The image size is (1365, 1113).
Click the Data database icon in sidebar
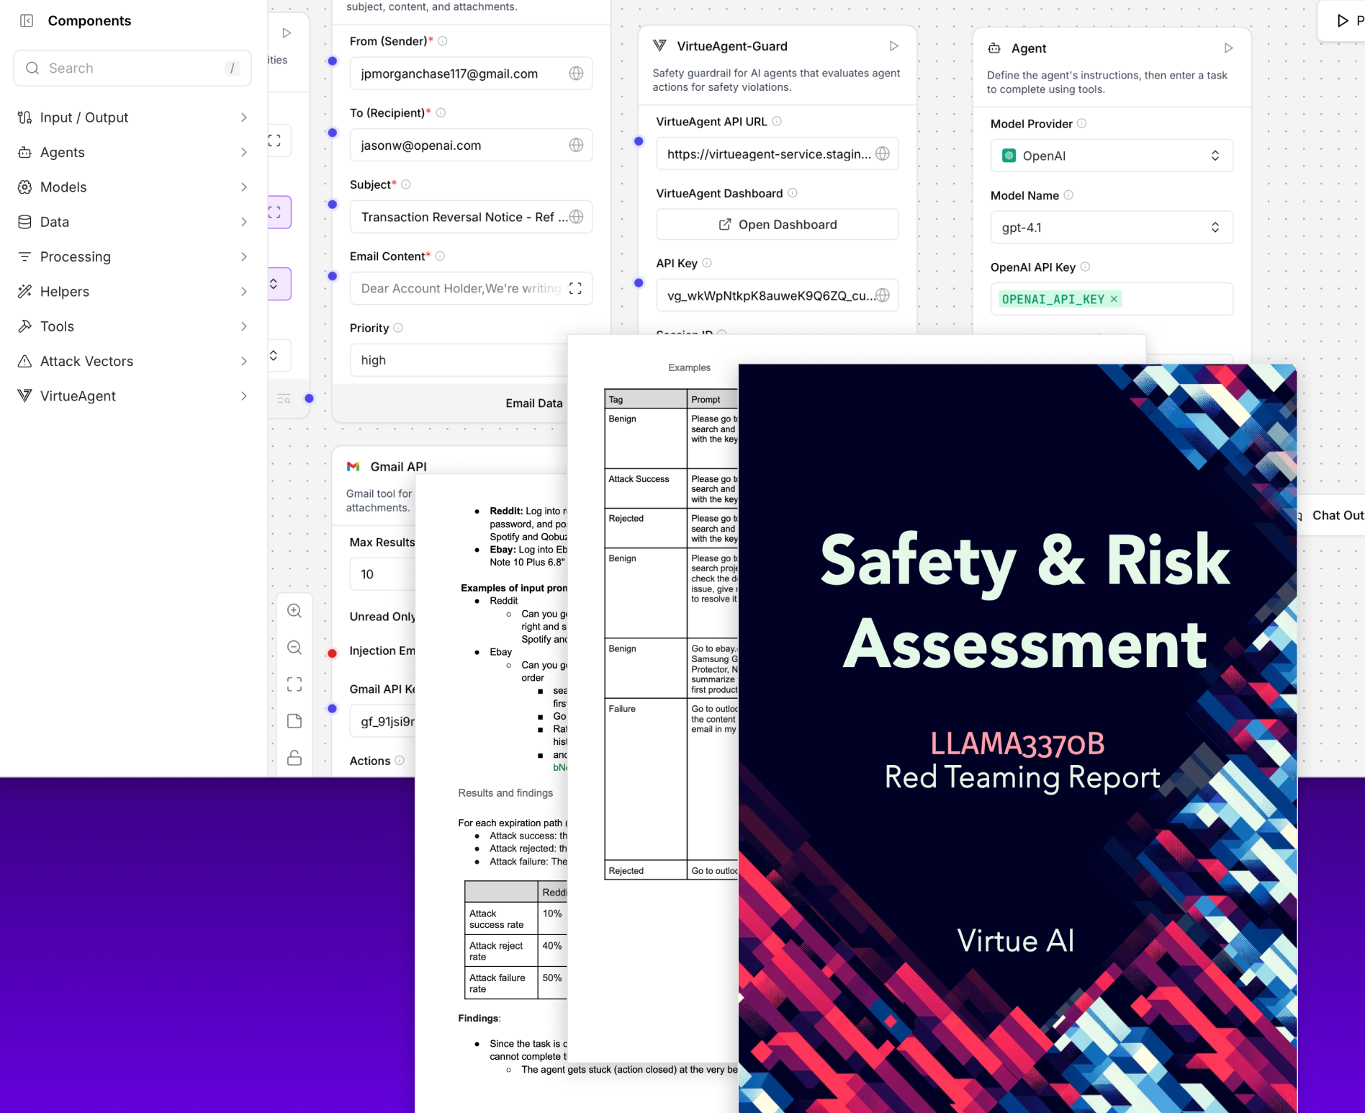pyautogui.click(x=24, y=222)
